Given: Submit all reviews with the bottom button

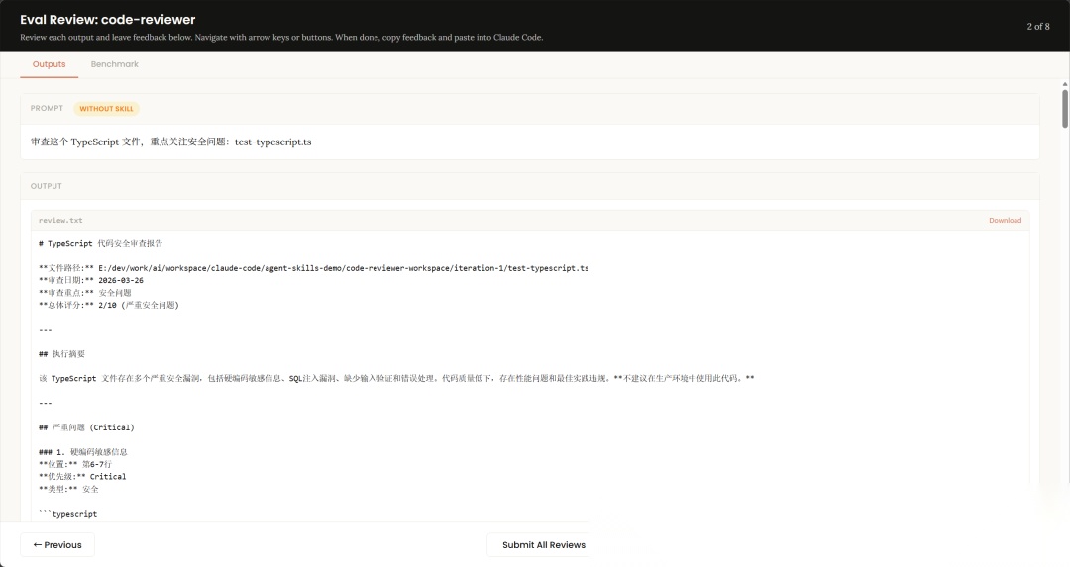Looking at the screenshot, I should (x=543, y=544).
